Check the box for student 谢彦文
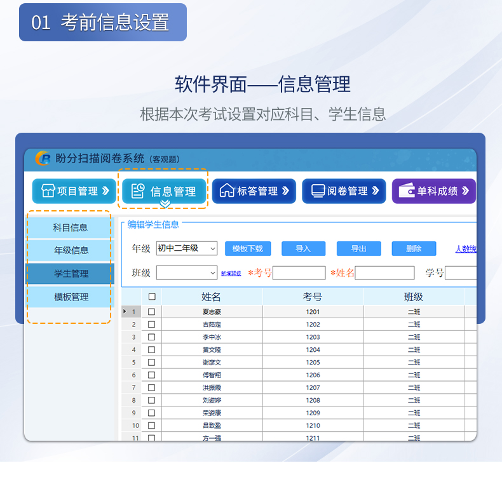Screen dimensions: 502x482 click(151, 363)
